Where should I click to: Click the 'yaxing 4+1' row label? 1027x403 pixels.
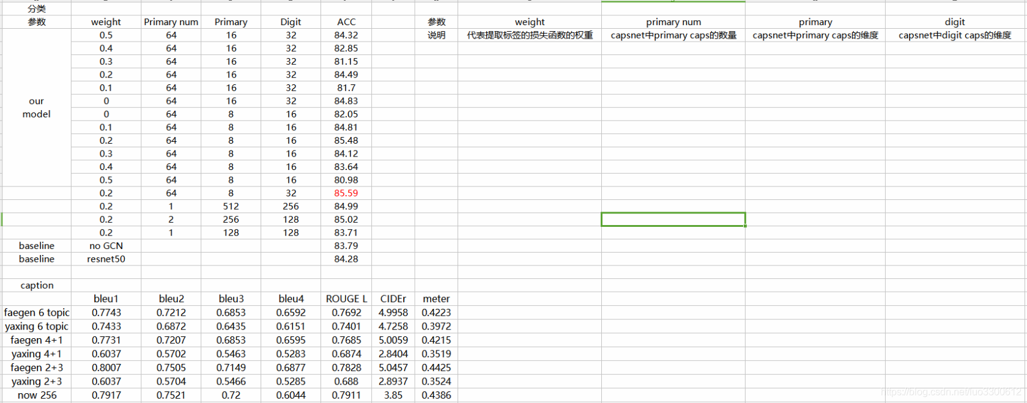click(x=37, y=354)
